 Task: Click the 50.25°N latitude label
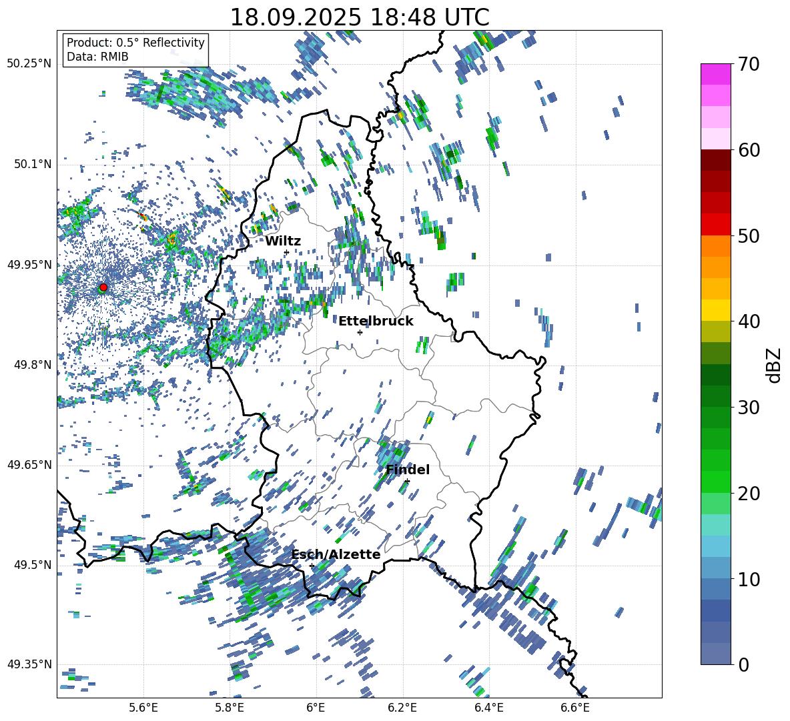29,64
